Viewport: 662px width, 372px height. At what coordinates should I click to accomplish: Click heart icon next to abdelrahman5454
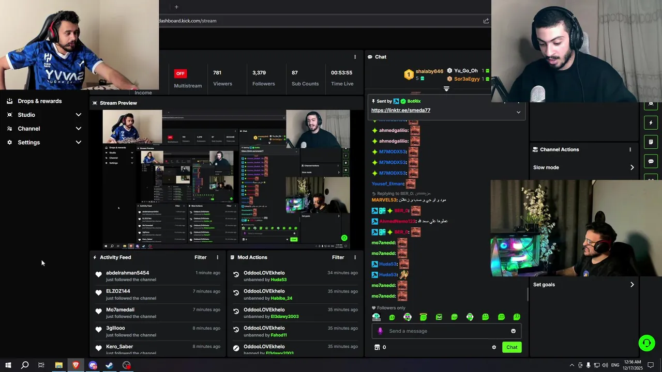(x=98, y=274)
